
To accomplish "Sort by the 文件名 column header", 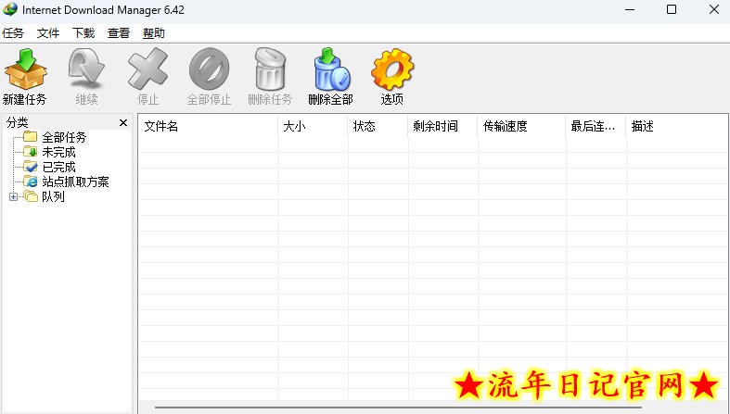I will pos(209,126).
